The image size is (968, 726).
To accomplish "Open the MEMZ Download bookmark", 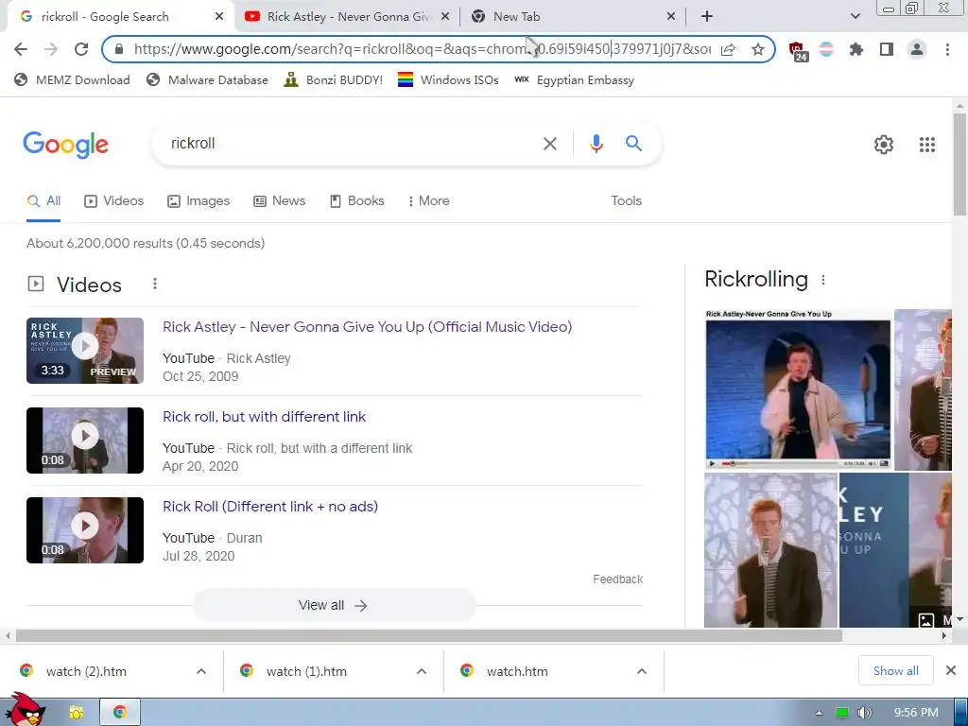I will (72, 79).
